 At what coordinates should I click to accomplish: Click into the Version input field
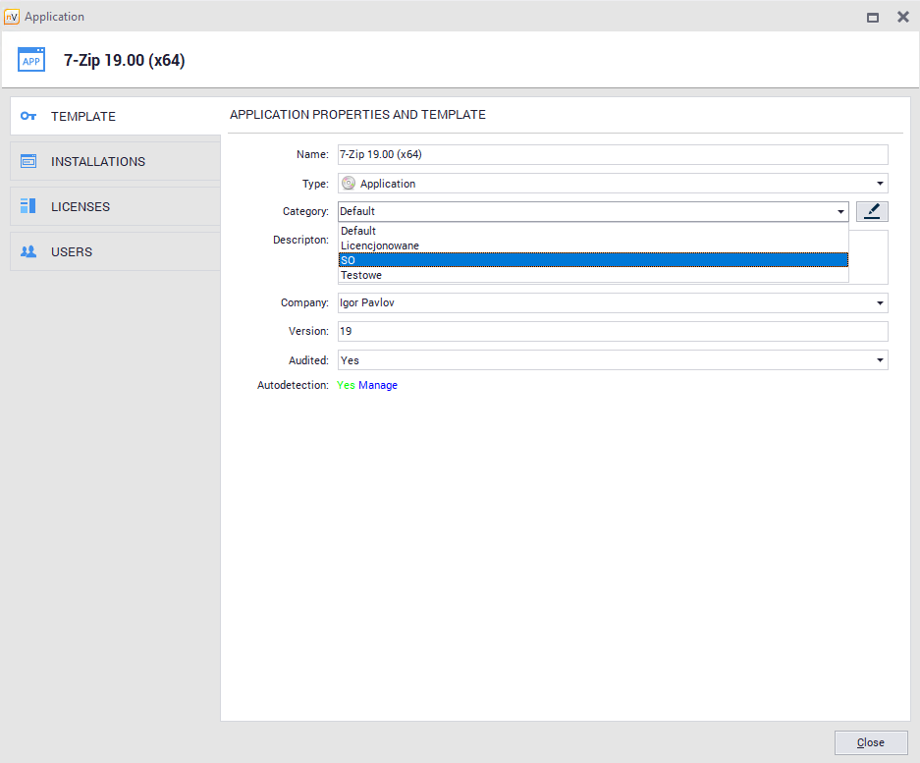click(612, 332)
